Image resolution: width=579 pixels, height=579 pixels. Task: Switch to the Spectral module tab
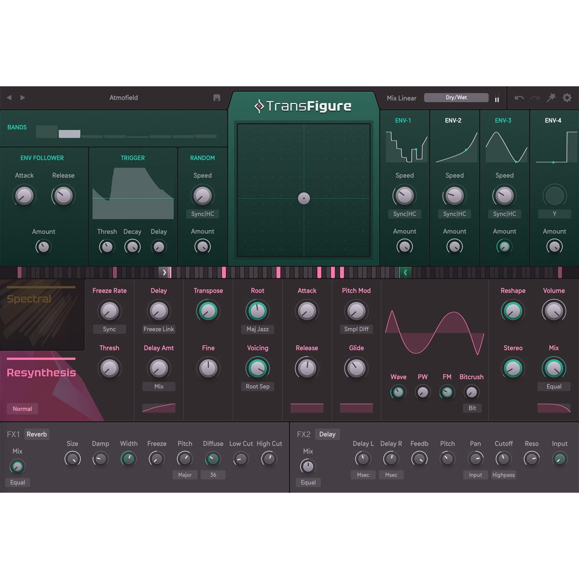pos(29,299)
